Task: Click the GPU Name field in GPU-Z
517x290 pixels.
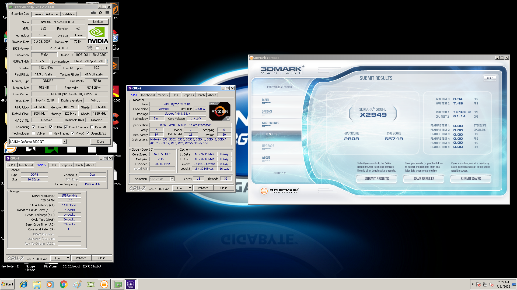Action: point(58,22)
